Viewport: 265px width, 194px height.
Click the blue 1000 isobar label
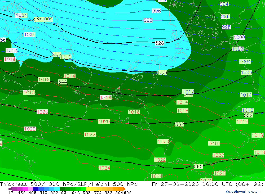239,37
